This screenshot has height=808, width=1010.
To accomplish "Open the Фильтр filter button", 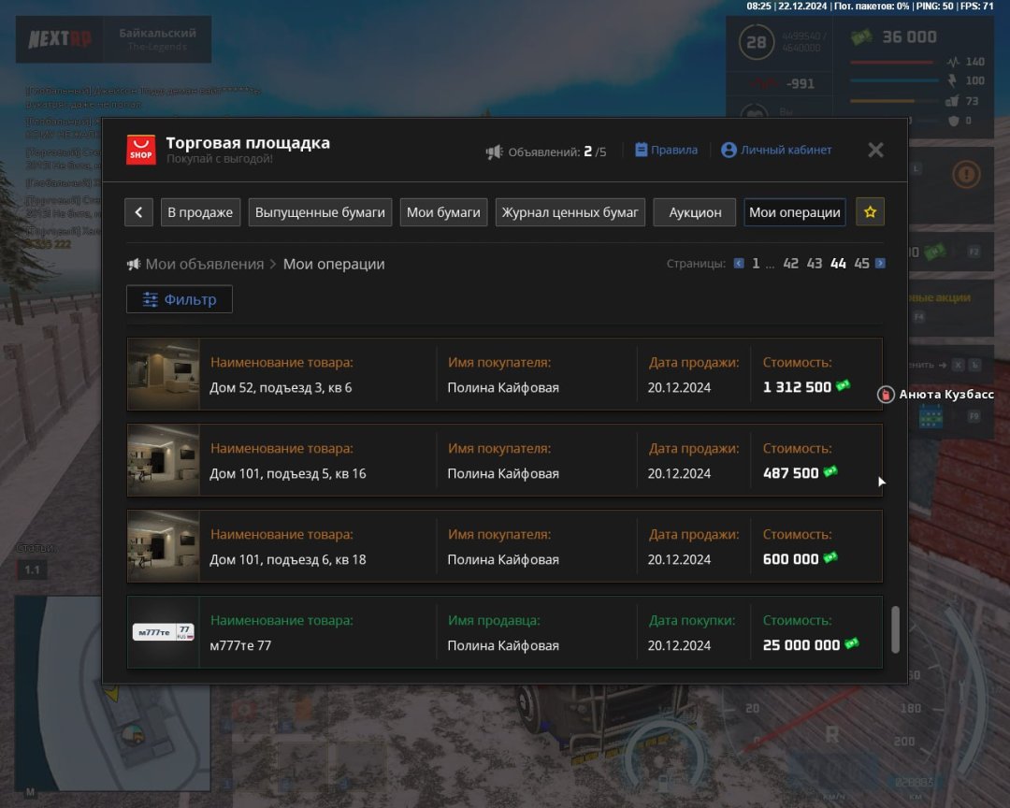I will [x=180, y=299].
